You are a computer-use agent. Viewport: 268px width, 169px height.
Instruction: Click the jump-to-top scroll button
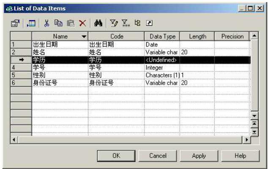(x=254, y=123)
